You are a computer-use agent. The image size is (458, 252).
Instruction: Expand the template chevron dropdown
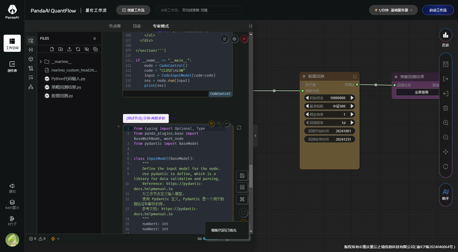coord(174,118)
